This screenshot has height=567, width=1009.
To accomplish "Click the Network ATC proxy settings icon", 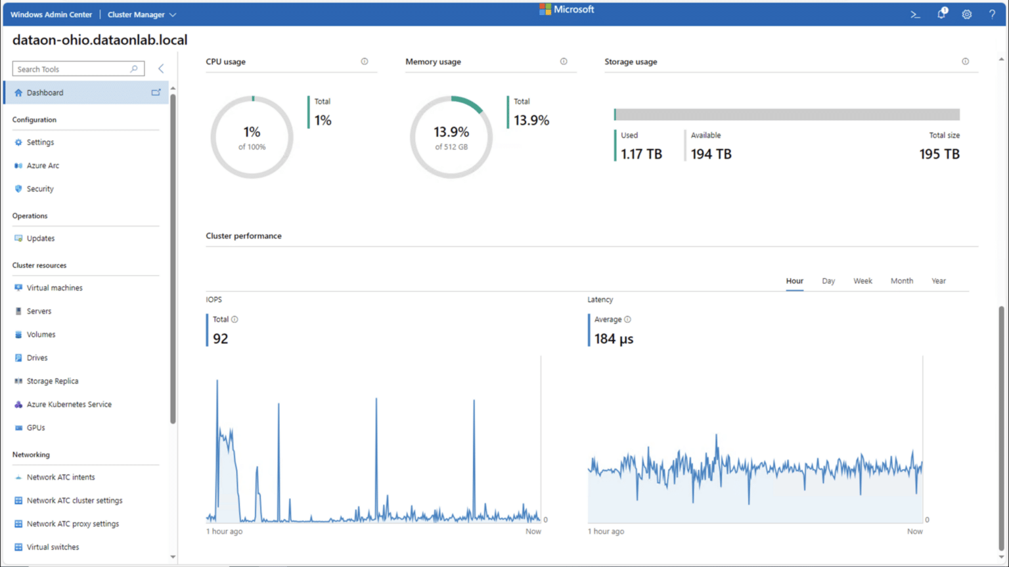I will point(18,524).
